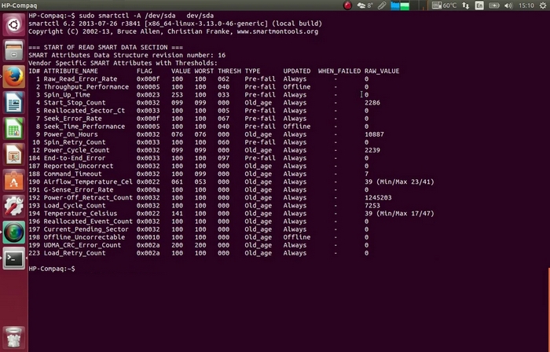Open LibreOffice Writer from launcher
The width and height of the screenshot is (550, 352).
[x=13, y=102]
